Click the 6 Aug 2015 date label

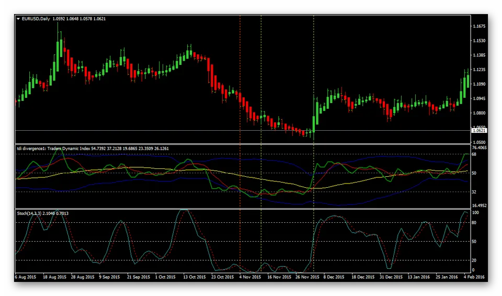tap(26, 277)
